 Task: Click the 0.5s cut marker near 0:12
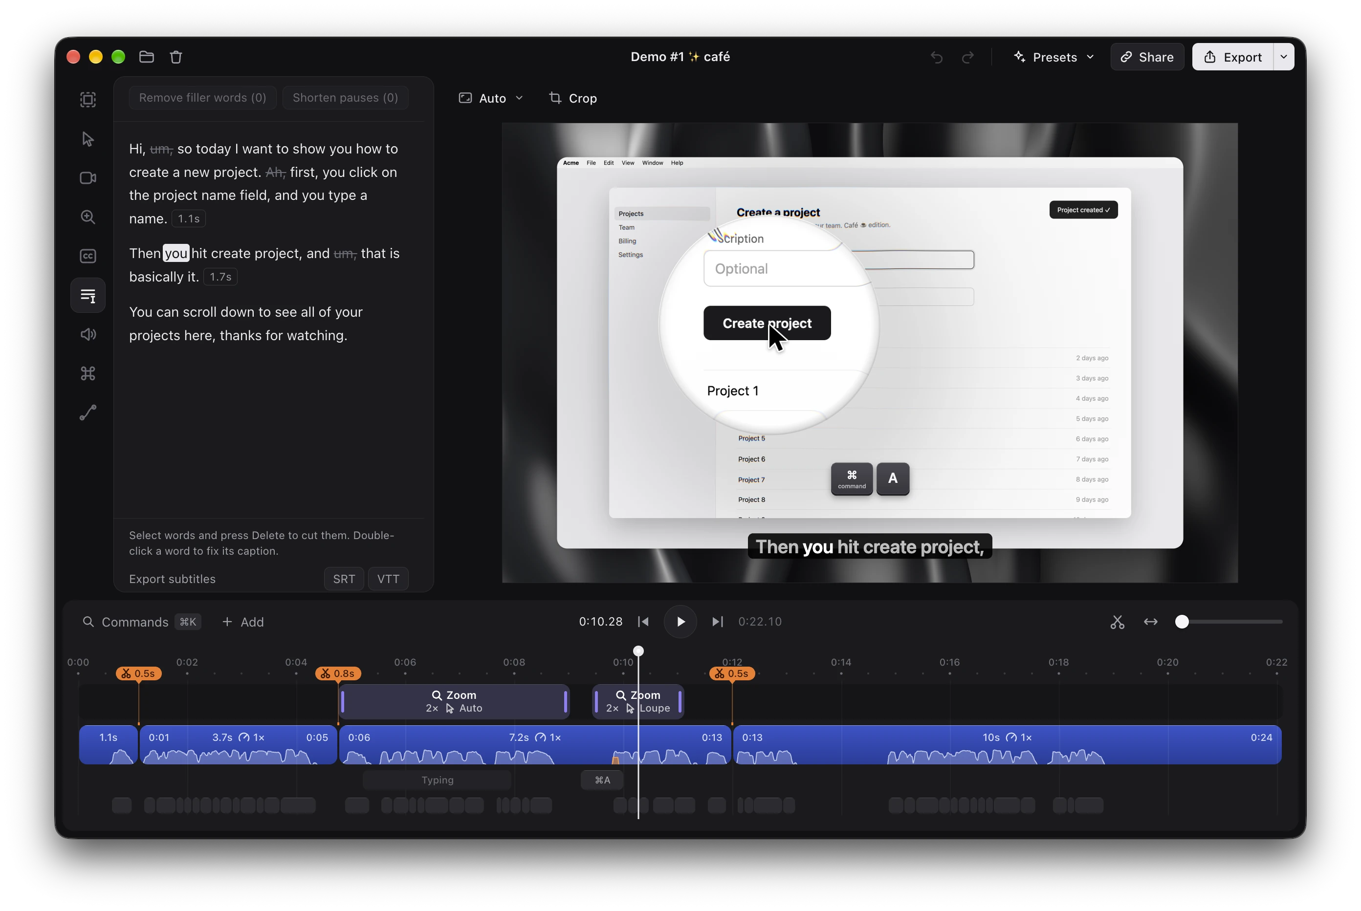(732, 673)
